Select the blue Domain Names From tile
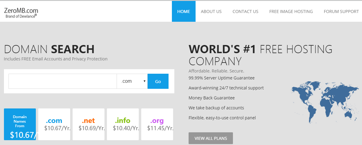Screen dimensions: 362x145 [20, 124]
